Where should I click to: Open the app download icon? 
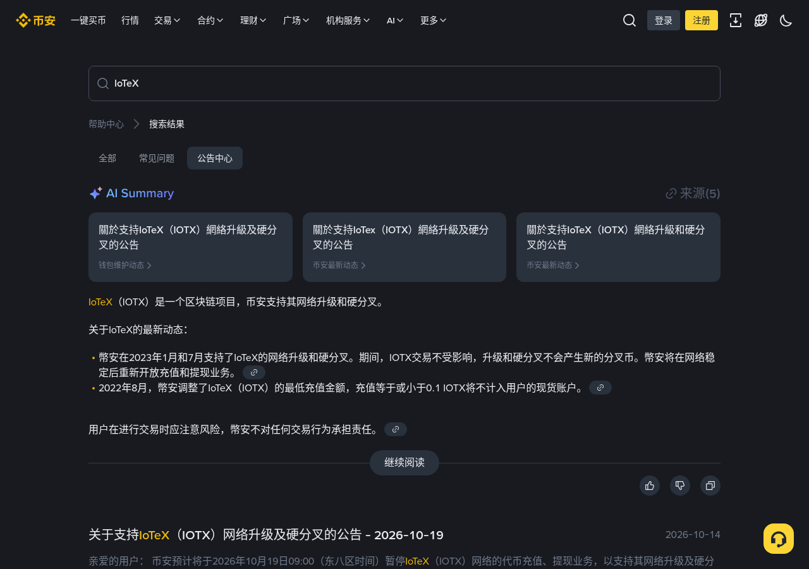(x=736, y=20)
